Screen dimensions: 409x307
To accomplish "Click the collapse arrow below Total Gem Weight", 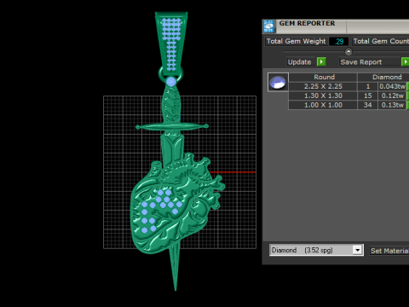I will click(x=349, y=52).
